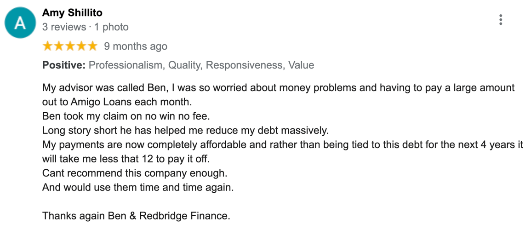Click the '3 reviews' count text
This screenshot has height=230, width=531.
point(64,27)
